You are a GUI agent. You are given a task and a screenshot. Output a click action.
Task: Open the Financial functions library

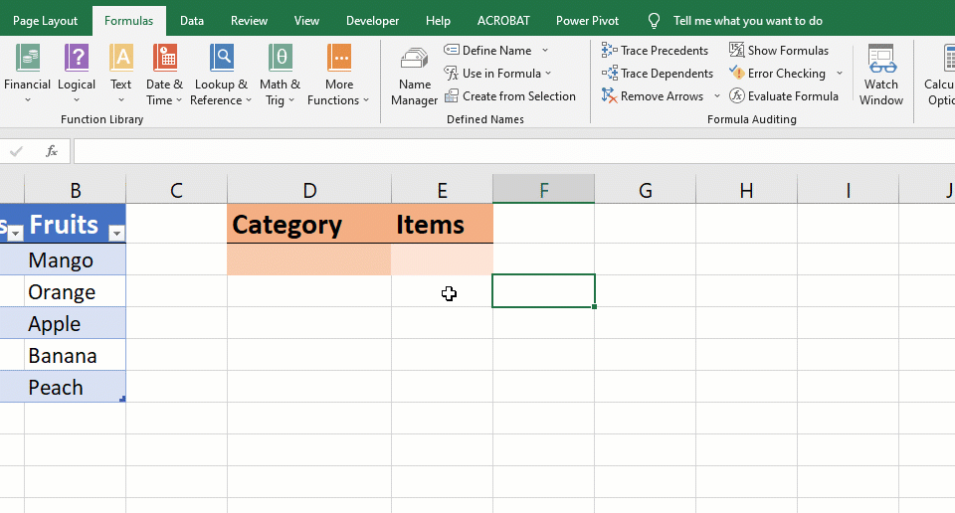[x=28, y=75]
